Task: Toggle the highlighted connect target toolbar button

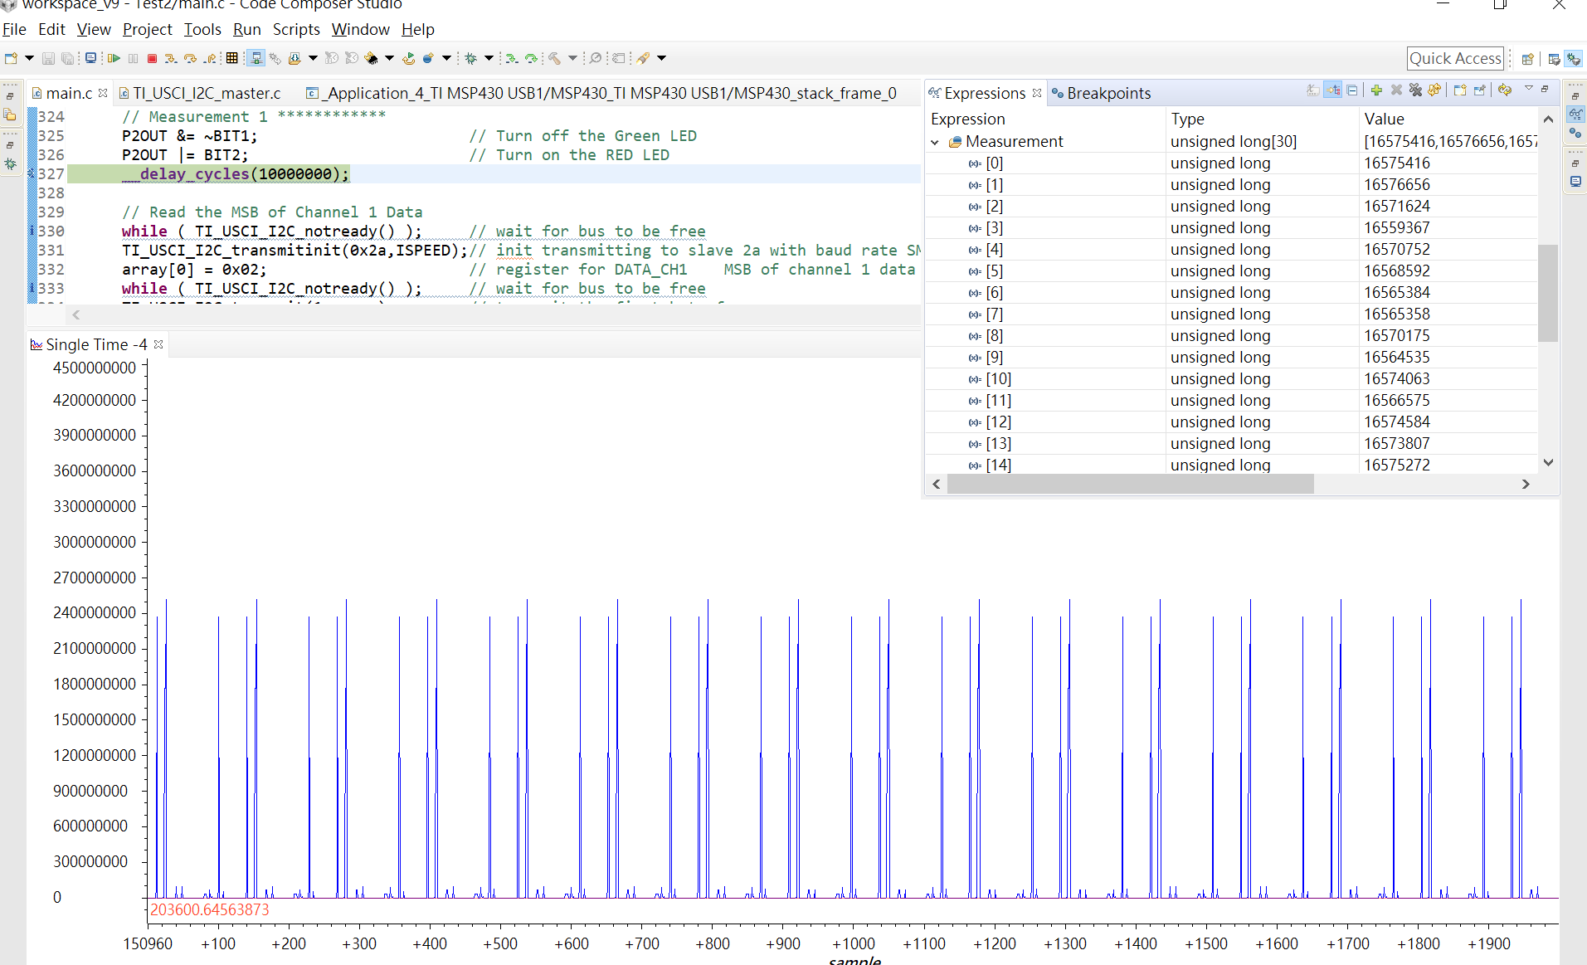Action: pyautogui.click(x=256, y=58)
